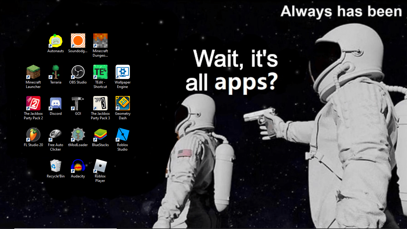Select the Roblox Studio icon
407x229 pixels.
[123, 135]
